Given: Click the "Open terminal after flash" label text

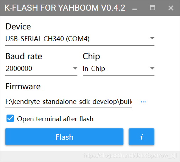Looking at the screenshot, I should point(55,119).
